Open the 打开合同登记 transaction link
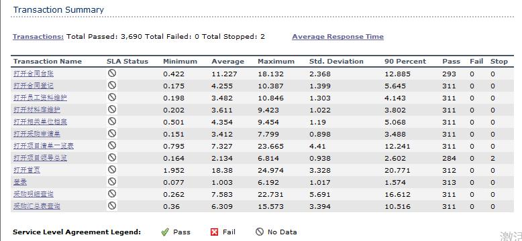Viewport: 522px width, 241px height. click(x=34, y=86)
